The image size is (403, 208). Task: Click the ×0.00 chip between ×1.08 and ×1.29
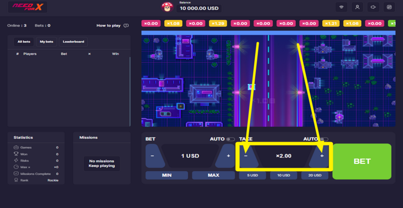(196, 23)
